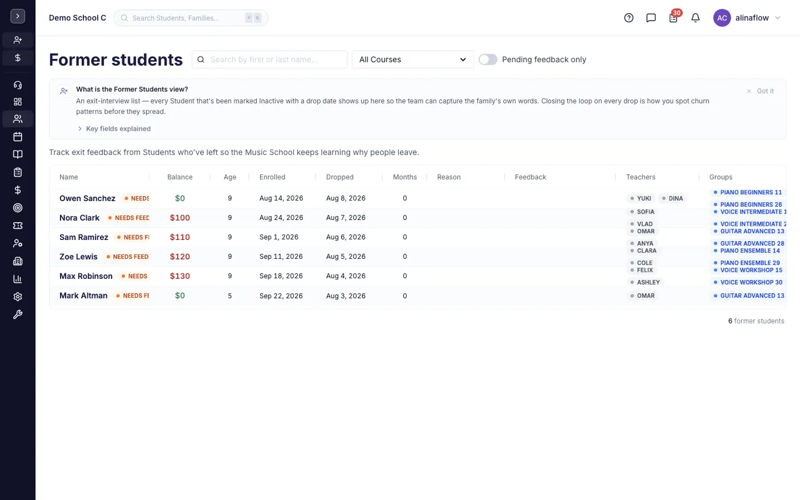
Task: Sort by the Months column header
Action: click(x=405, y=177)
